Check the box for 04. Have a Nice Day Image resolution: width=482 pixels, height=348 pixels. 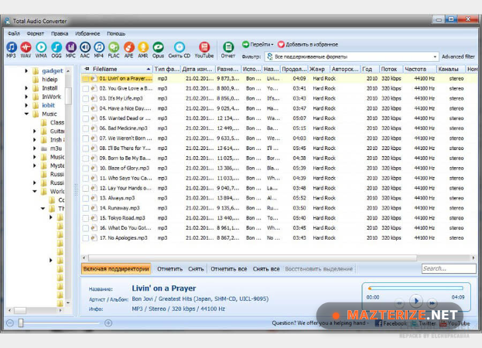click(x=85, y=109)
